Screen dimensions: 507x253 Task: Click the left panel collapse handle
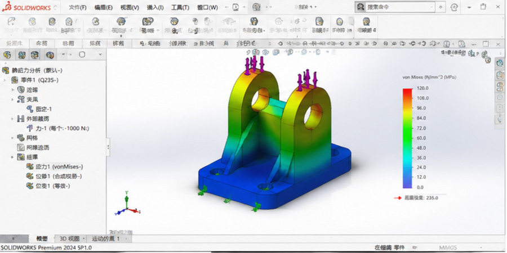click(108, 147)
